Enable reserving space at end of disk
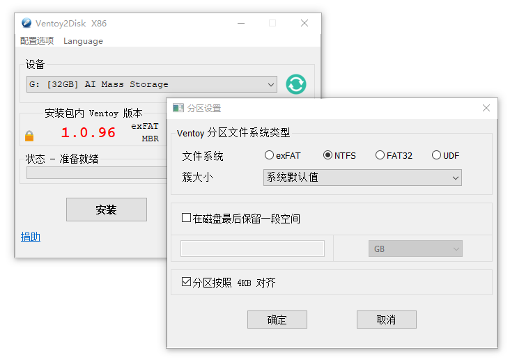 click(x=186, y=218)
